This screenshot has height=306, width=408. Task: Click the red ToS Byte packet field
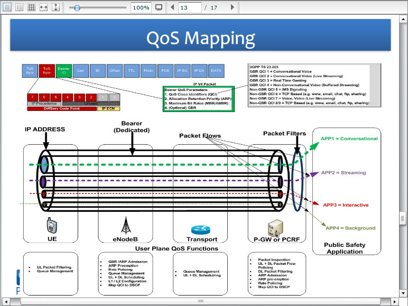[x=47, y=71]
